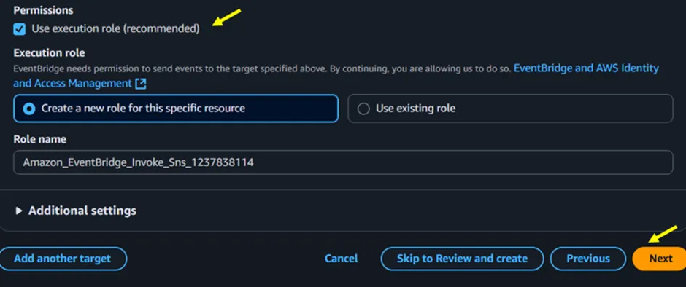Click the 'and Access Management' link text

[73, 83]
